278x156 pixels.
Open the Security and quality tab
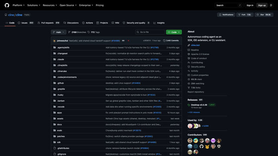point(136,23)
